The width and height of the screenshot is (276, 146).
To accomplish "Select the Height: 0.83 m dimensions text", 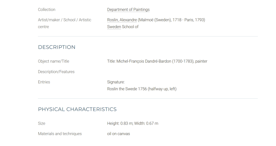I will click(x=132, y=124).
